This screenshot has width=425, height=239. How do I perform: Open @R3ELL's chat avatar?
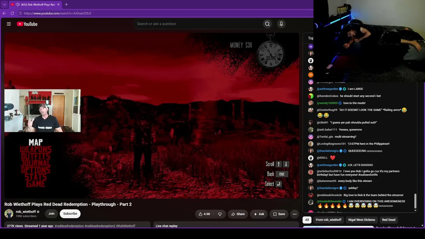pos(311,158)
